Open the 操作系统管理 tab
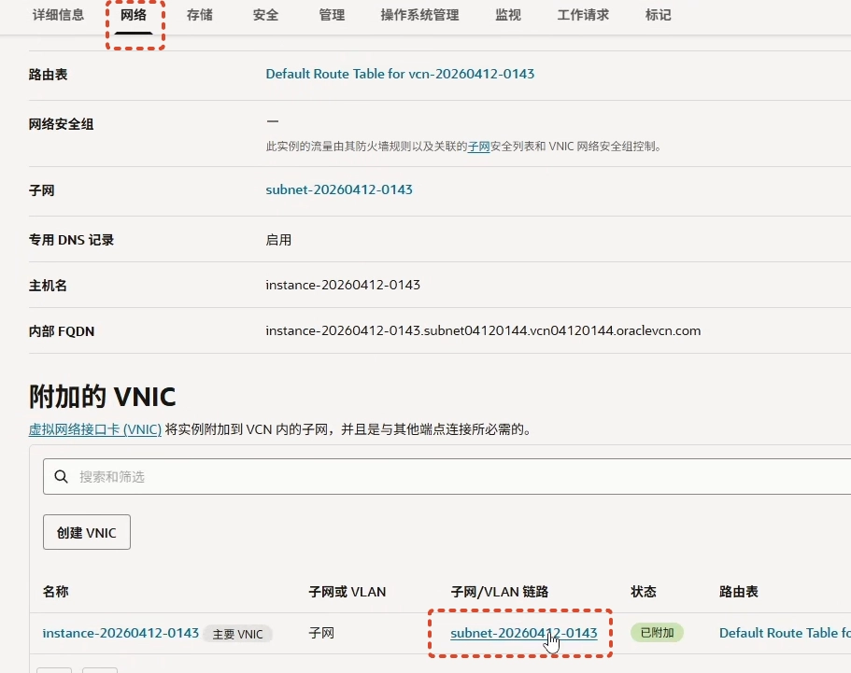 click(x=419, y=15)
